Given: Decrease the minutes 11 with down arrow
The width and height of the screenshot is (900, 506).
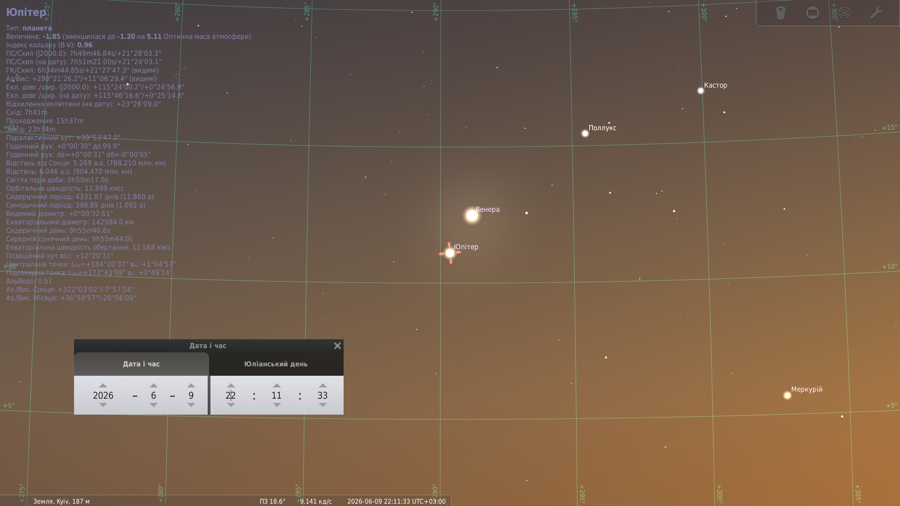Looking at the screenshot, I should coord(277,405).
